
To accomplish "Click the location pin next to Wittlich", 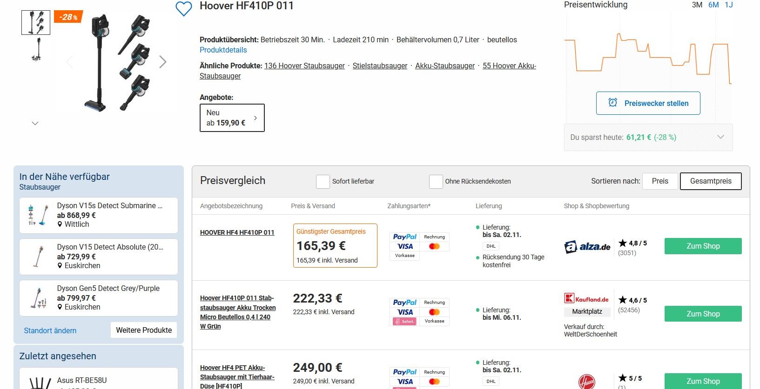I will coord(60,224).
